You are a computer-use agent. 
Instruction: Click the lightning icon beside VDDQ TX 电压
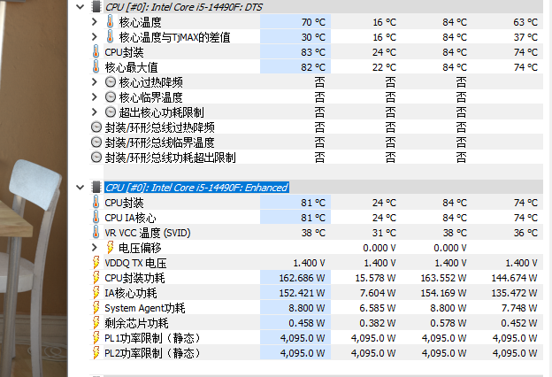point(96,263)
